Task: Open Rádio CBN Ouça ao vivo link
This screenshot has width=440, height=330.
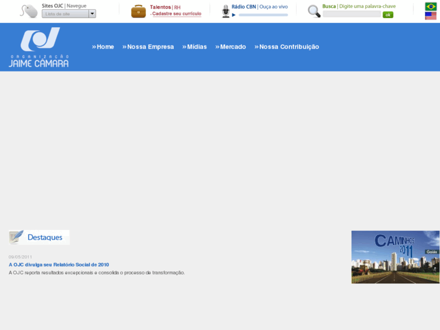Action: click(x=260, y=7)
